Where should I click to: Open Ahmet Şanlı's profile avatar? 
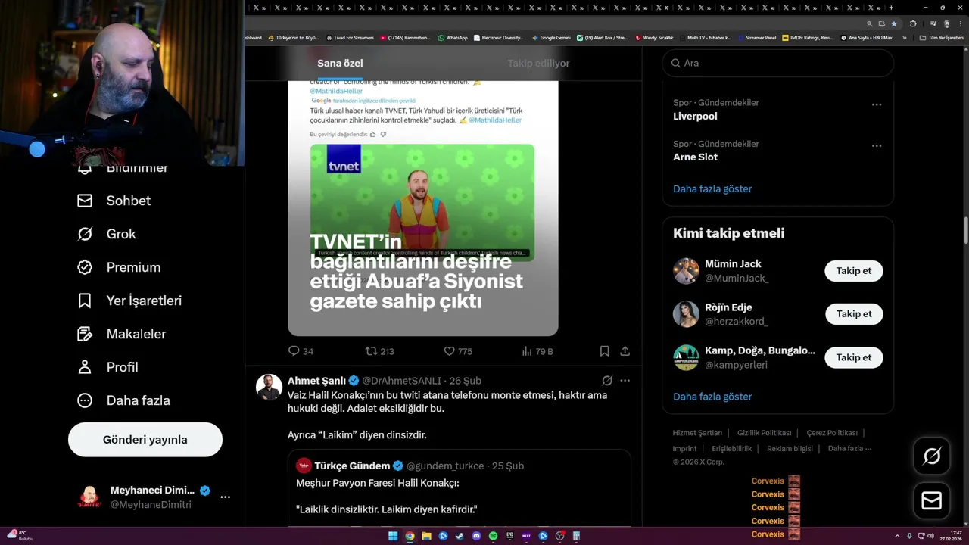point(269,387)
